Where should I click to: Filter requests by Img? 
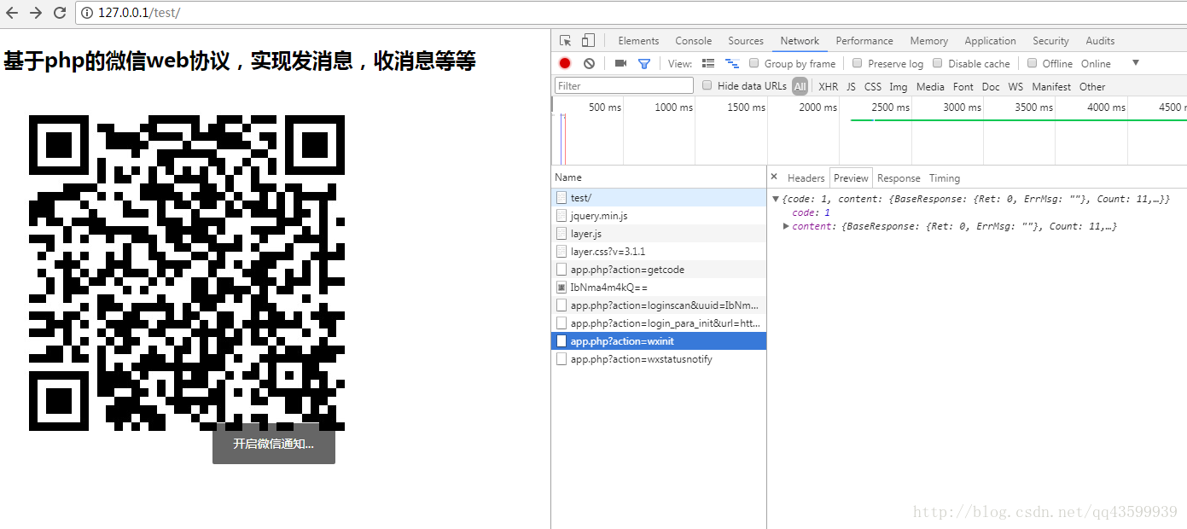coord(898,86)
